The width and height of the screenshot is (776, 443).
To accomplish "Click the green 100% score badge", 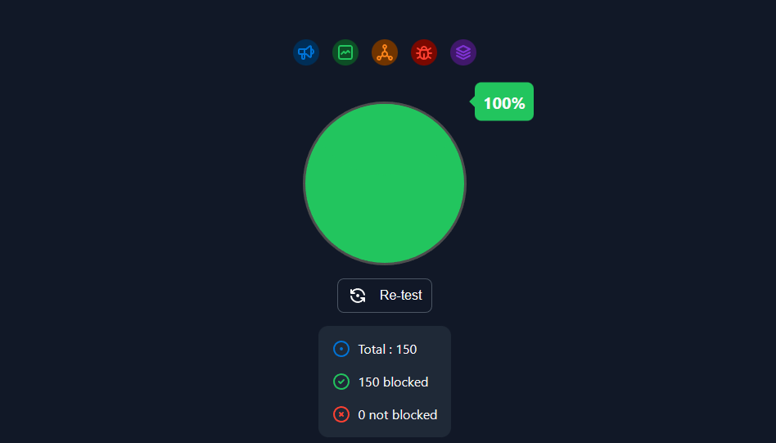I will tap(504, 102).
